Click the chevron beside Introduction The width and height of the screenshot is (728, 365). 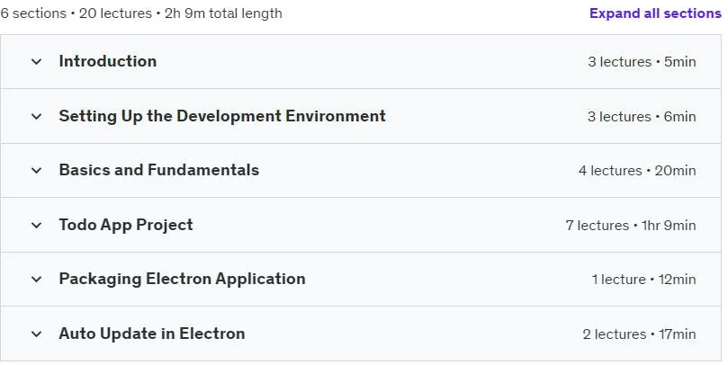[x=36, y=62]
